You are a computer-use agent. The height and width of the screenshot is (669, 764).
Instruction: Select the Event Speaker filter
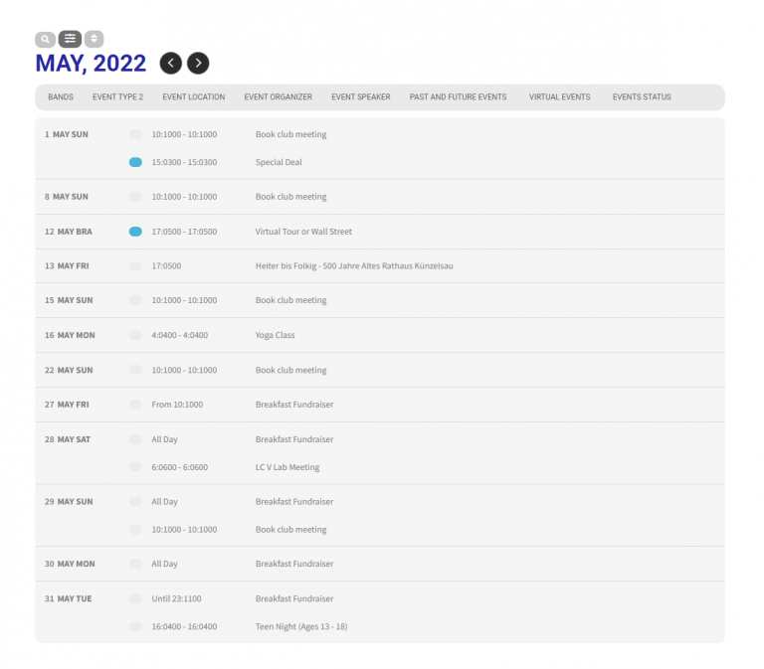click(x=360, y=97)
